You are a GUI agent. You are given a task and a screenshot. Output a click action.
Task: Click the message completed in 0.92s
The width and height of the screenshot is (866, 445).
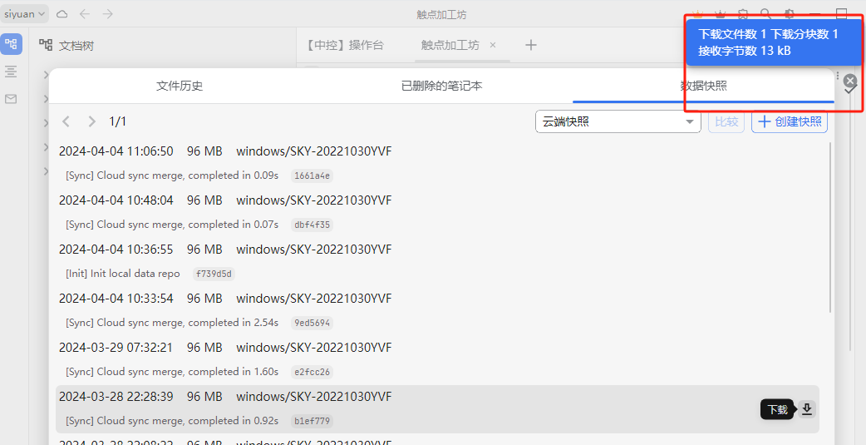(x=172, y=421)
